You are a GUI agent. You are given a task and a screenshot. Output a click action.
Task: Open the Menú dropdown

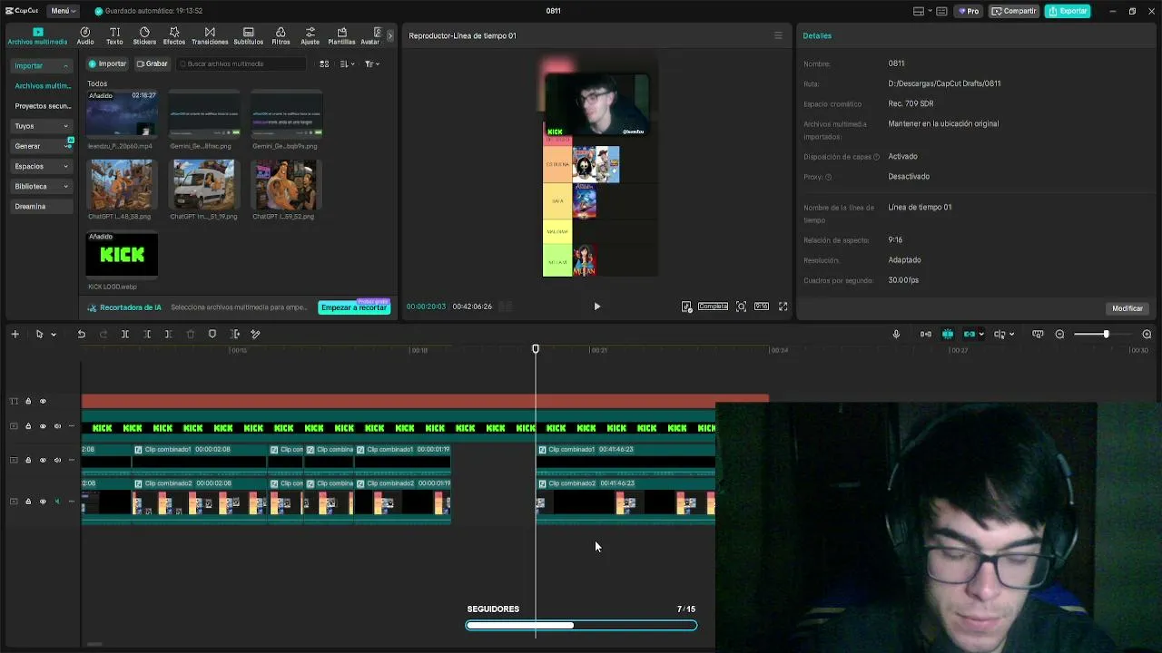pos(64,11)
